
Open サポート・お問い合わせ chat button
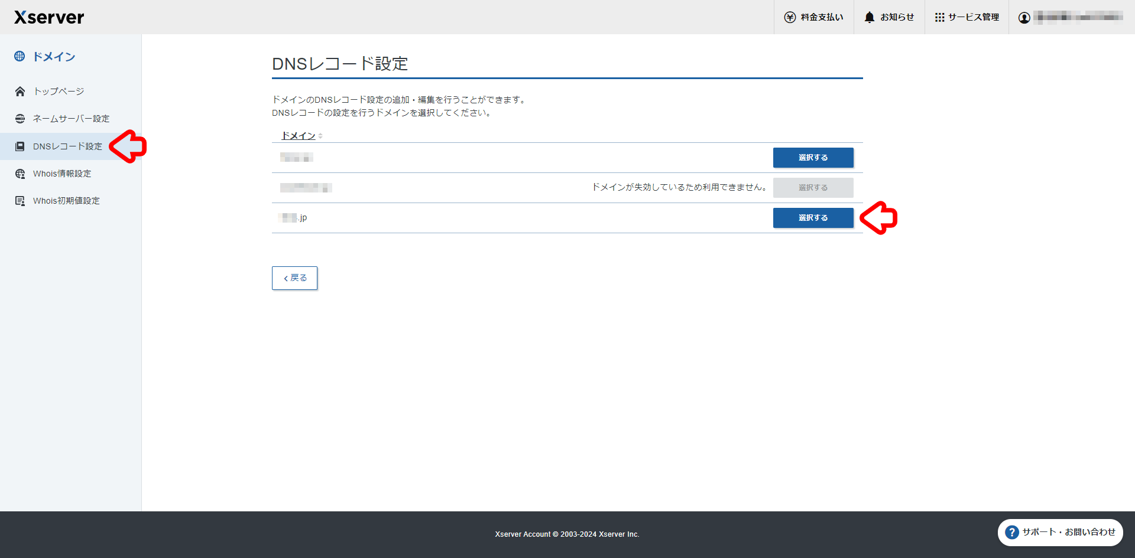click(1060, 533)
